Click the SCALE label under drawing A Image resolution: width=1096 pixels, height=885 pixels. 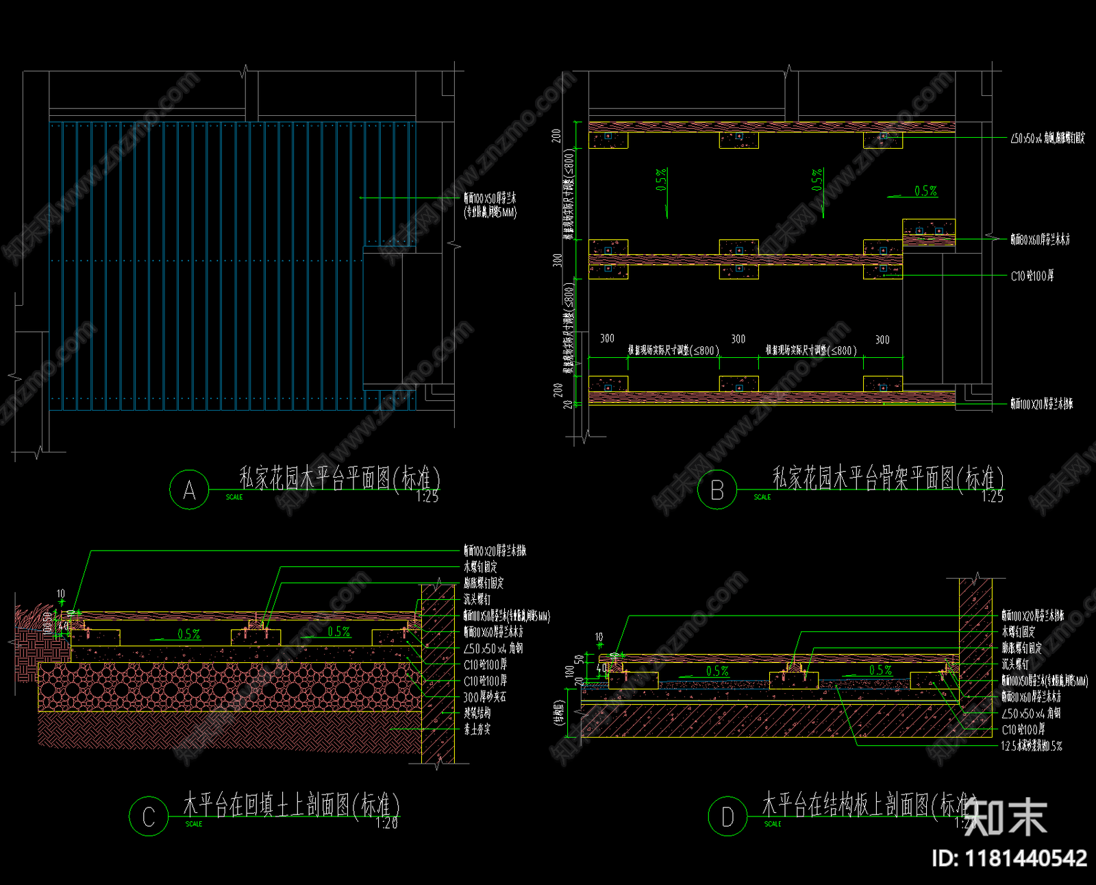(234, 497)
